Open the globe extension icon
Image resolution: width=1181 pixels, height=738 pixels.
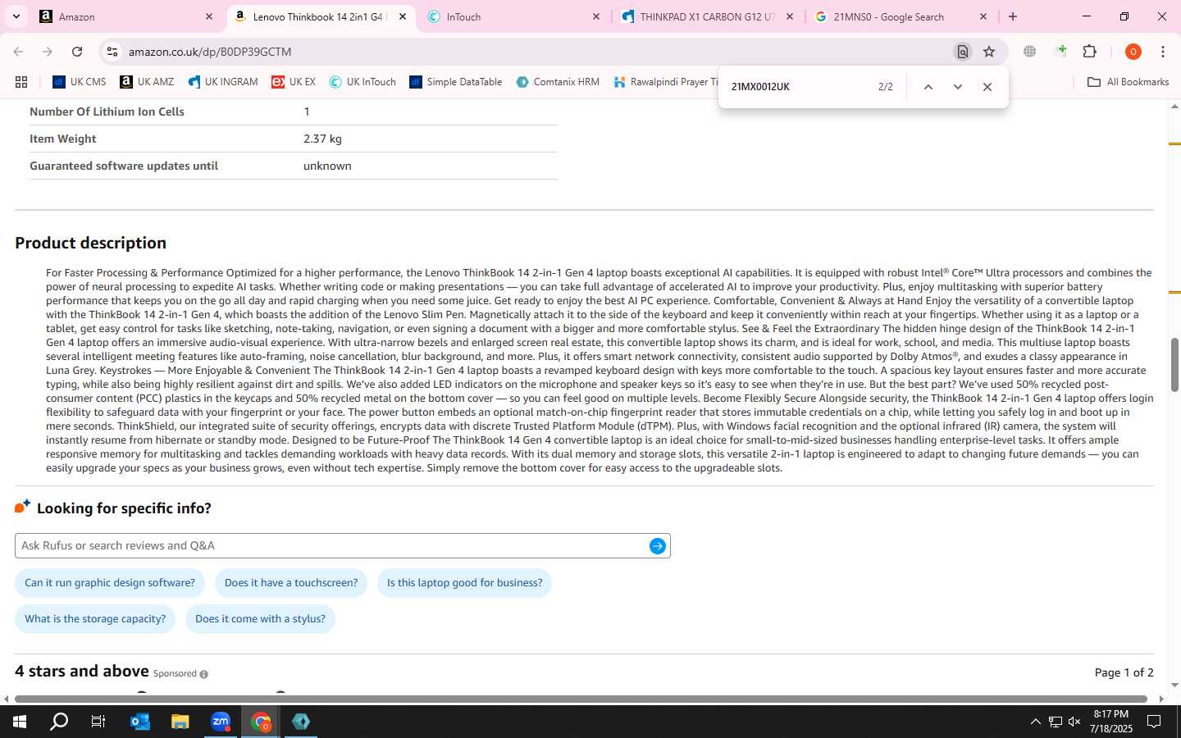coord(1029,52)
